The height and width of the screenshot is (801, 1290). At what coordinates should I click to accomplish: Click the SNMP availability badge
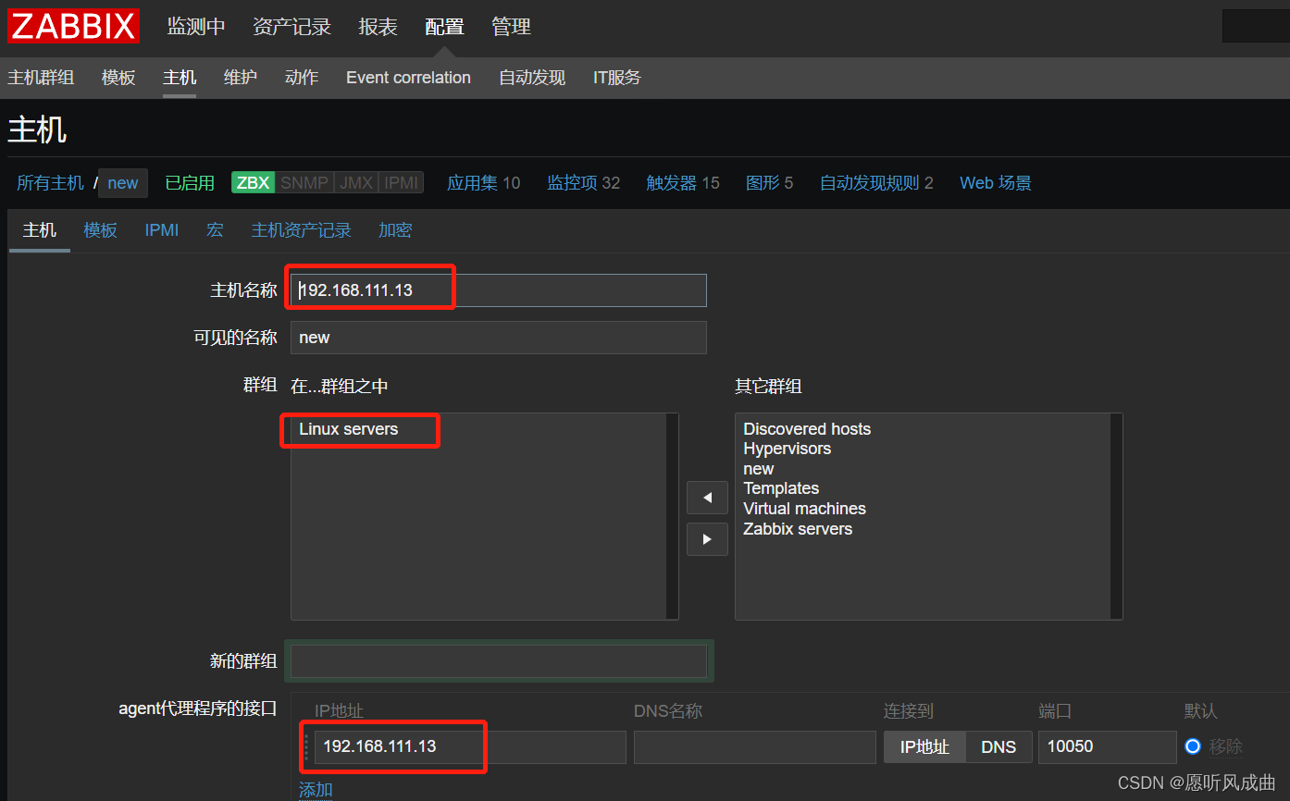[x=304, y=183]
